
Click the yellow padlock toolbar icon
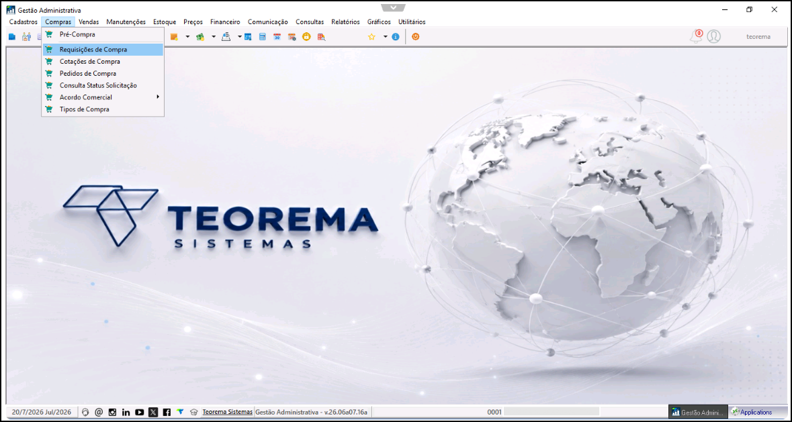[x=306, y=37]
